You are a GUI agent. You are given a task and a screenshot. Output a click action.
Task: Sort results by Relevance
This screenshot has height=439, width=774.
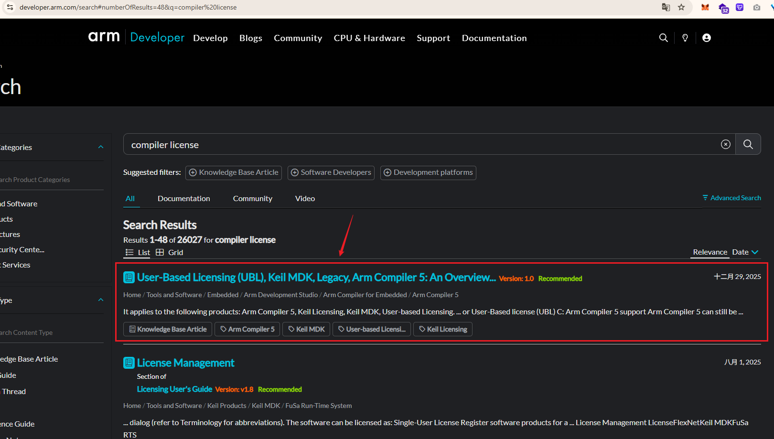pyautogui.click(x=709, y=252)
